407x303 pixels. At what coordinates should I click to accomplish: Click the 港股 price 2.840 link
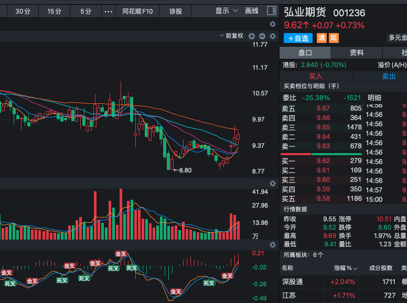click(323, 65)
